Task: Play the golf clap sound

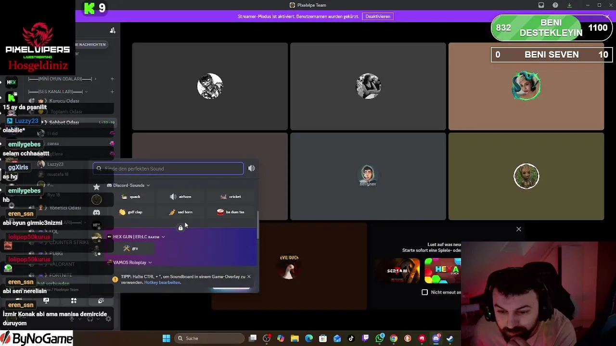Action: tap(131, 212)
